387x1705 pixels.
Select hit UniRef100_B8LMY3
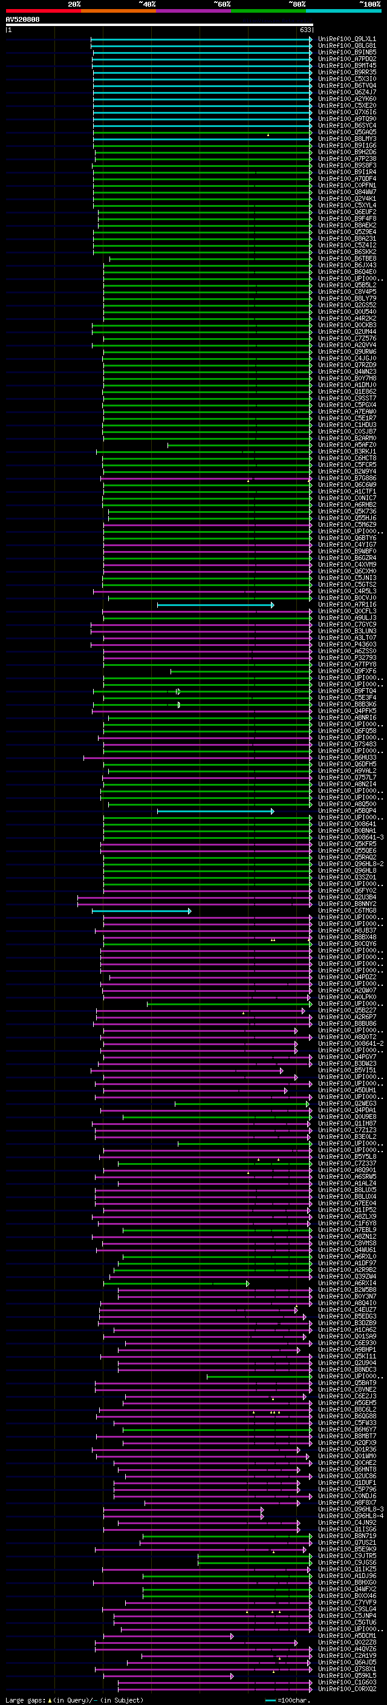pos(347,139)
